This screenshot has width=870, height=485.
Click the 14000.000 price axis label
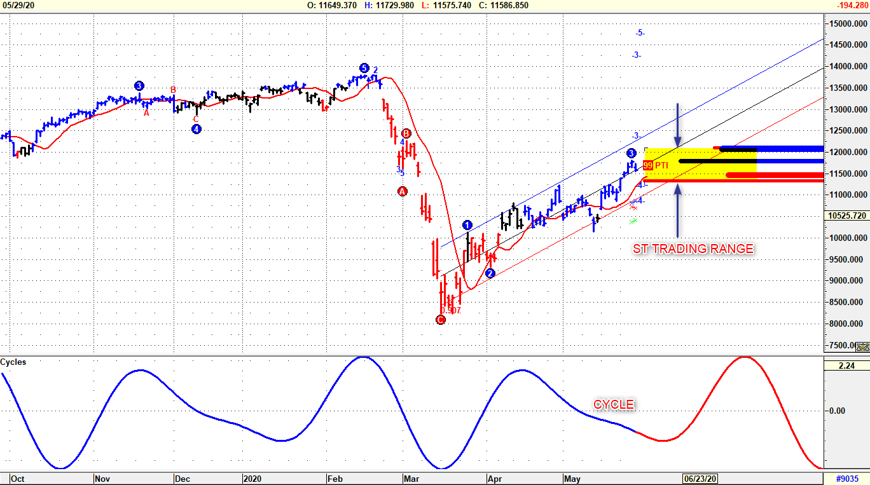click(x=848, y=67)
